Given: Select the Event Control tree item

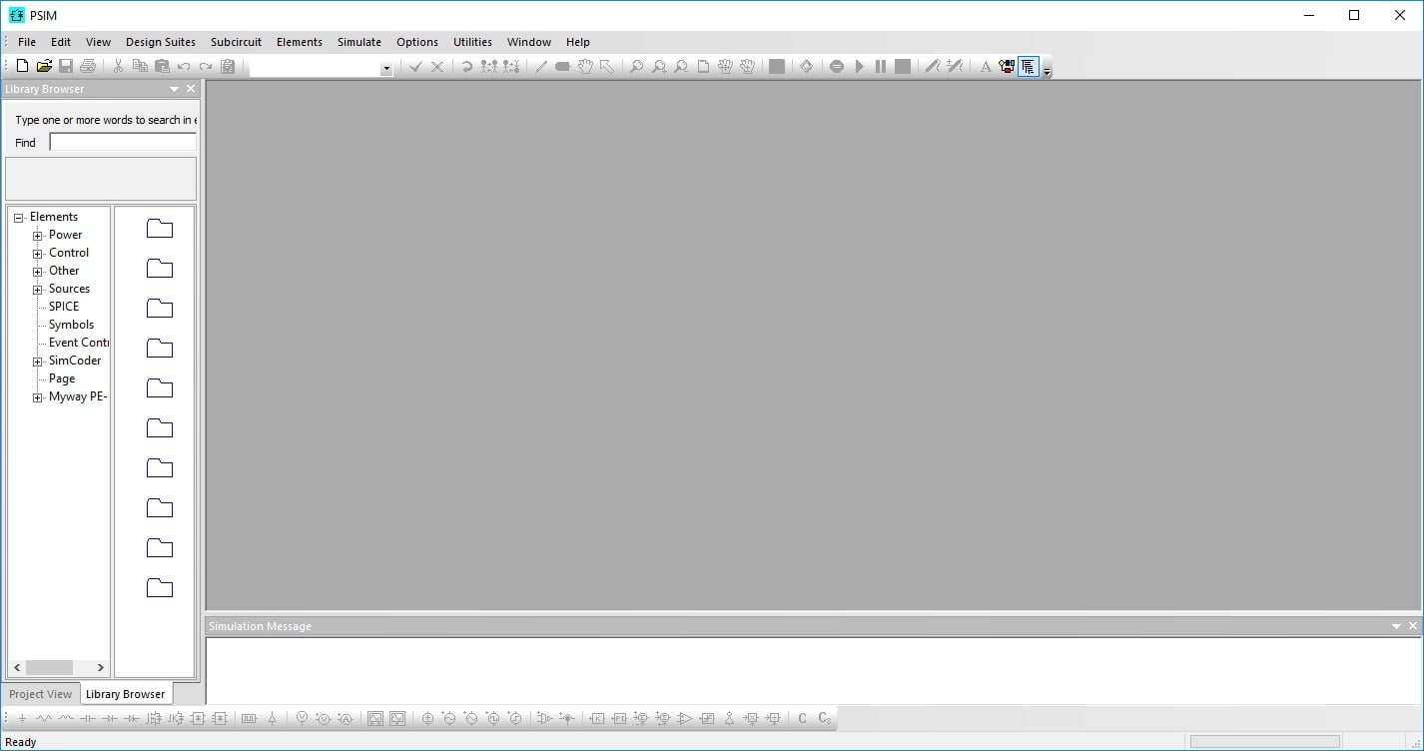Looking at the screenshot, I should click(x=78, y=343).
